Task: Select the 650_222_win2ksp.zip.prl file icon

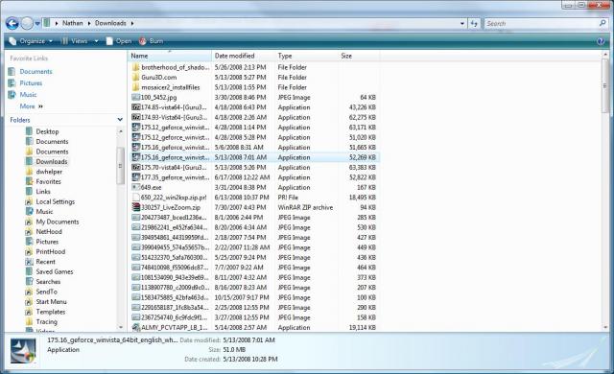Action: (136, 198)
